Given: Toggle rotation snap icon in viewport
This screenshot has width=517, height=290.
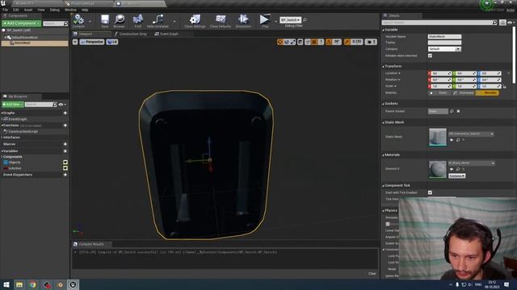Looking at the screenshot, I should pos(329,42).
